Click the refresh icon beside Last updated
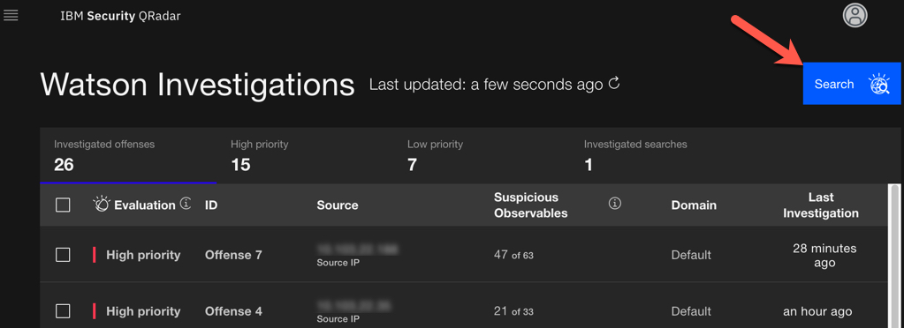 pyautogui.click(x=614, y=84)
